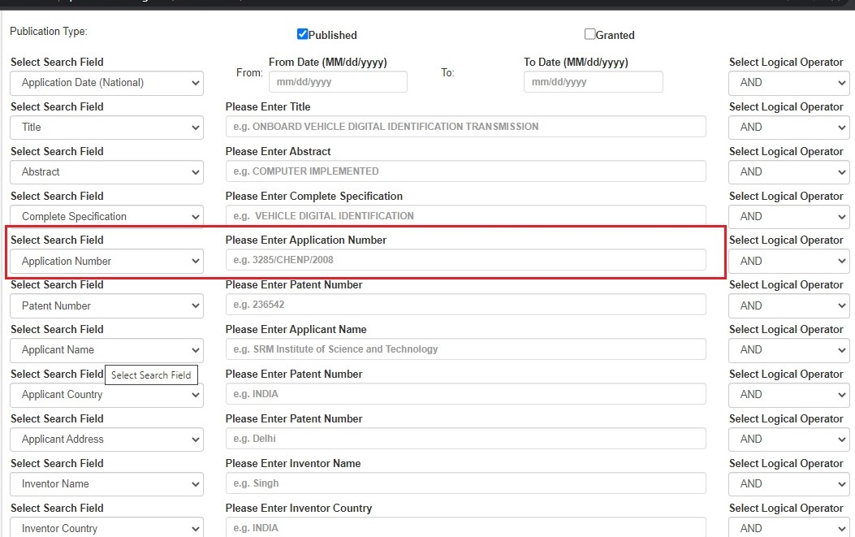Click the Enter Application Number input box

click(x=464, y=260)
